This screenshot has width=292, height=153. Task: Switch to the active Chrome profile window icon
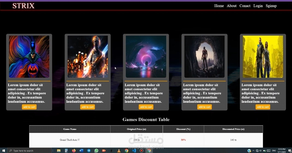pos(149,151)
